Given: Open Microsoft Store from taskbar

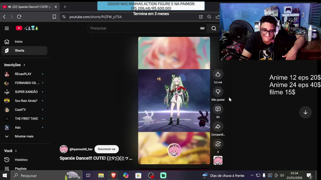Looking at the screenshot, I should pyautogui.click(x=138, y=175).
